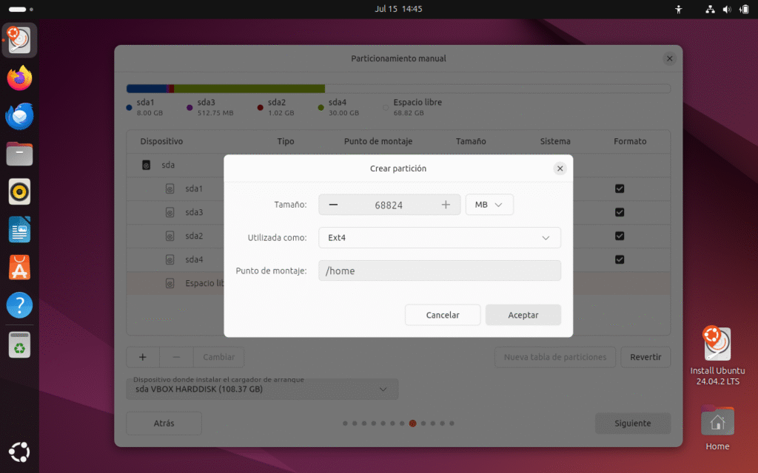
Task: Click the Punto de montaje column header
Action: [x=378, y=141]
